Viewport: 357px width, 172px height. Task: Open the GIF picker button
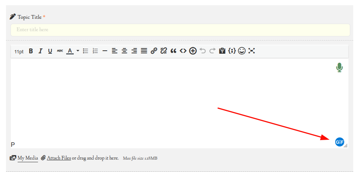click(339, 142)
